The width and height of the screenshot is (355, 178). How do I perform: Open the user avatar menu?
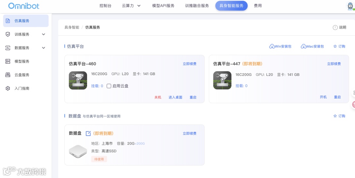click(x=350, y=6)
